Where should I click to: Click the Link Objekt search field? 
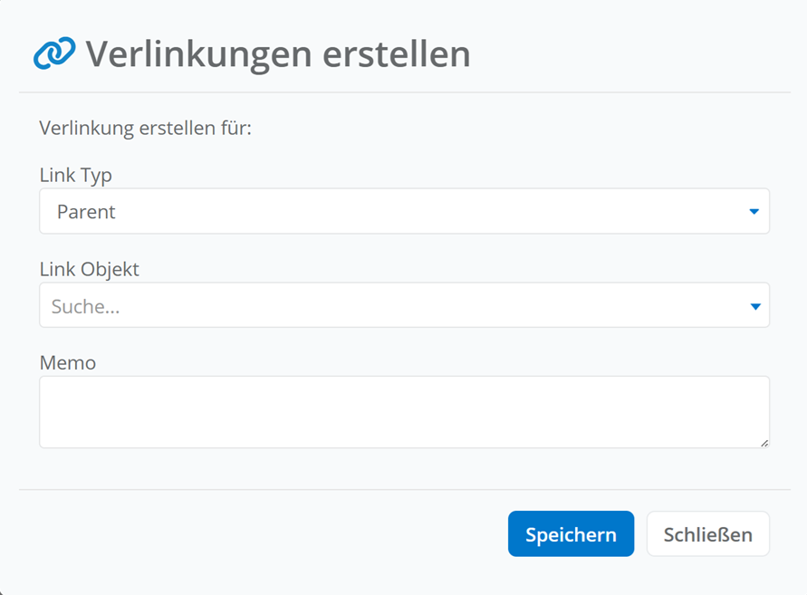coord(389,306)
